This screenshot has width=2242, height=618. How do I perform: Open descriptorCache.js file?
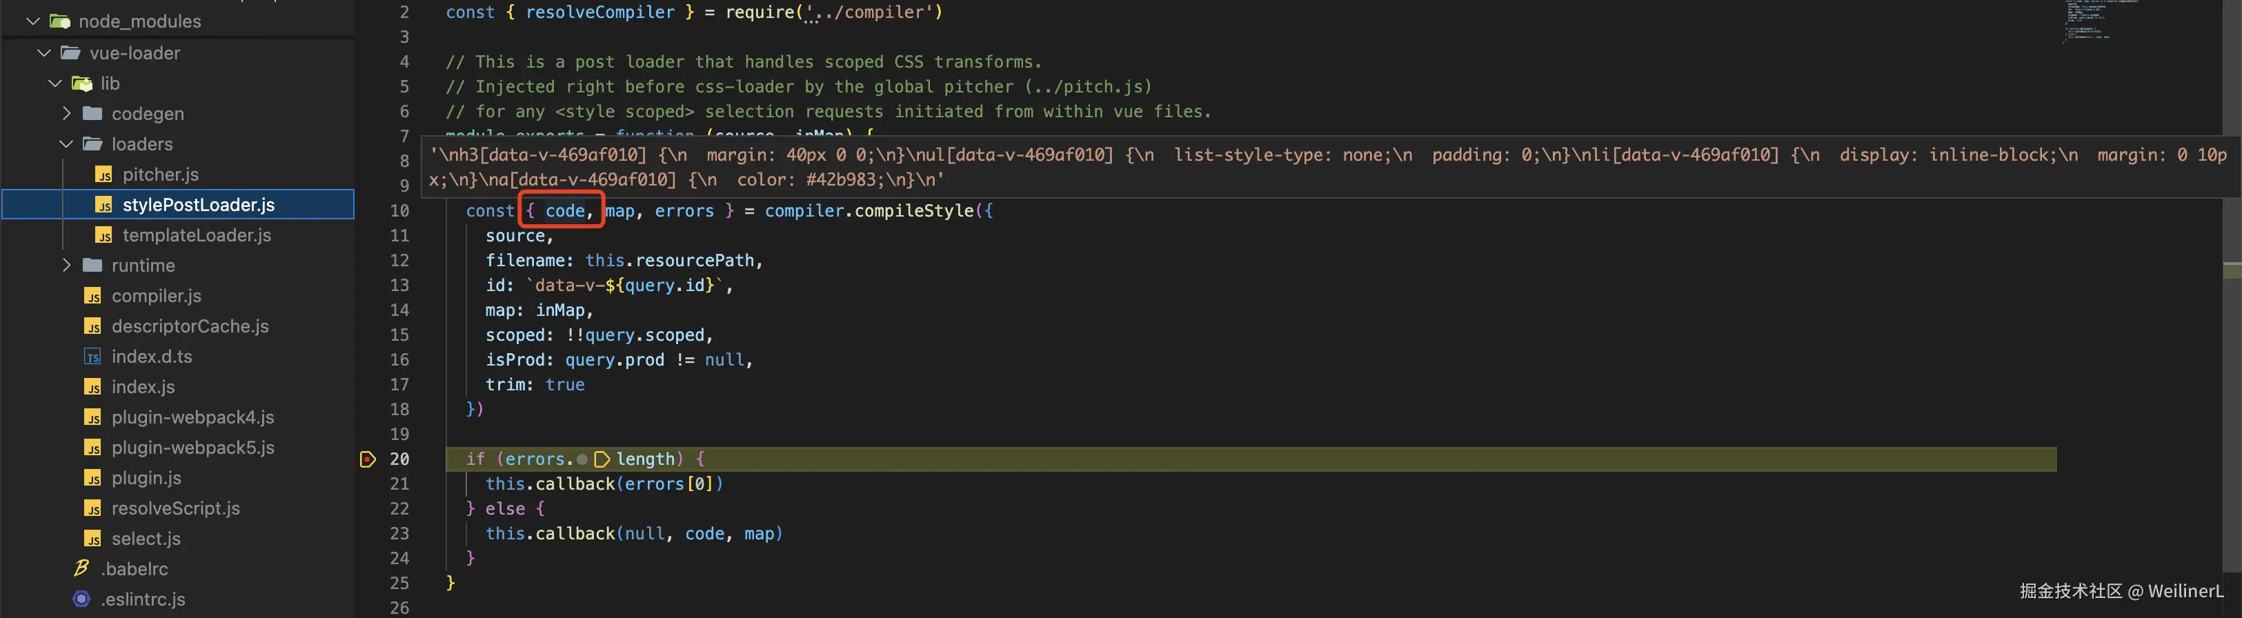coord(190,326)
